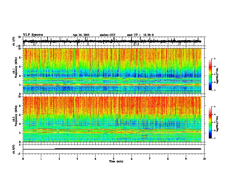Click the ch.2 colorbar log(PSD) unit label

pos(218,124)
